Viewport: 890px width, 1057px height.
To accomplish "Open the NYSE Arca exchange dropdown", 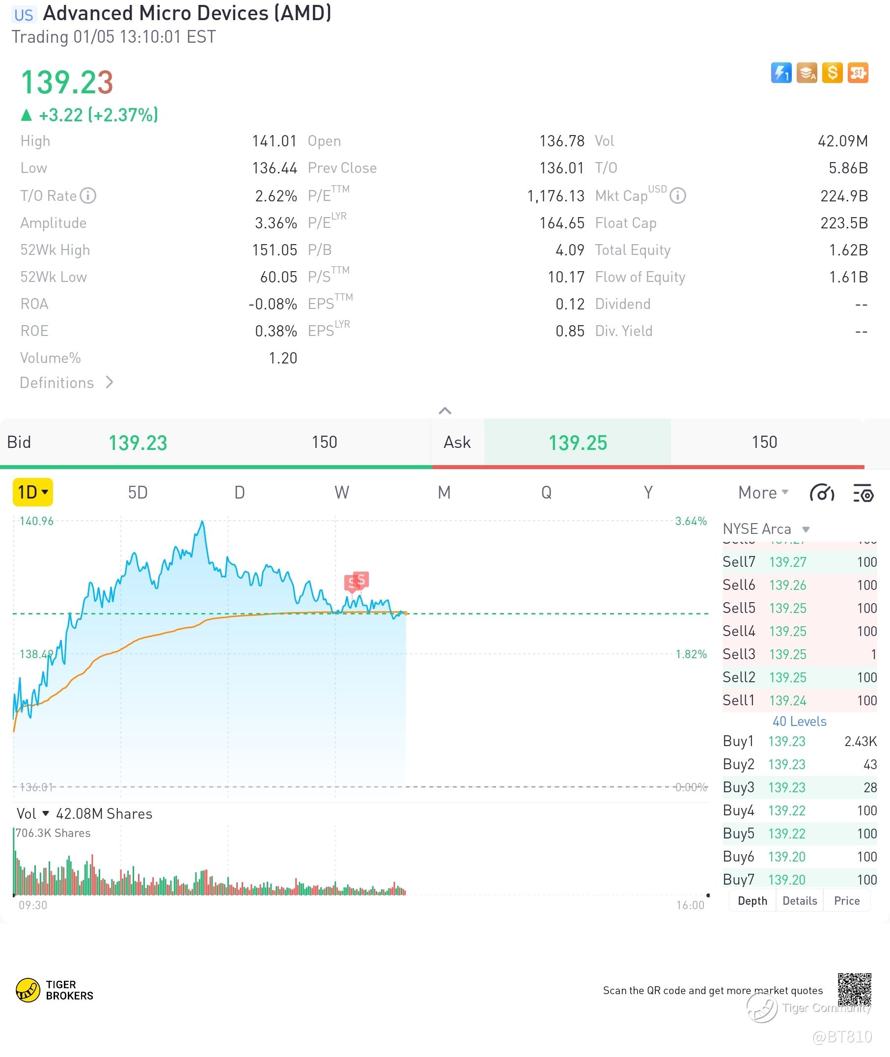I will click(x=766, y=529).
